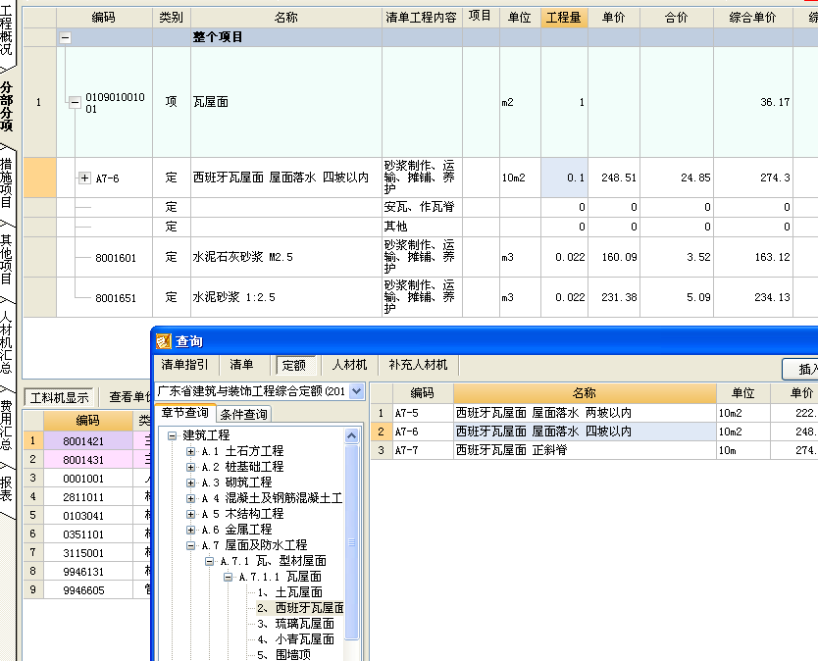Click 综合单价 column header
Viewport: 818px width, 661px height.
click(752, 18)
